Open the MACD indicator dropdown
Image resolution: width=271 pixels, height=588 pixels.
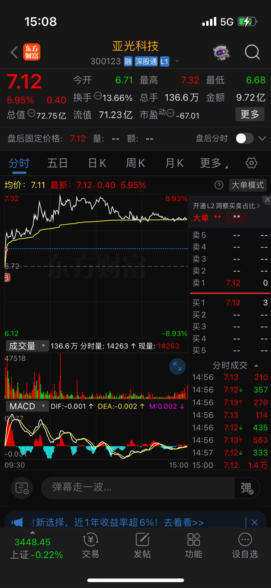pos(27,406)
